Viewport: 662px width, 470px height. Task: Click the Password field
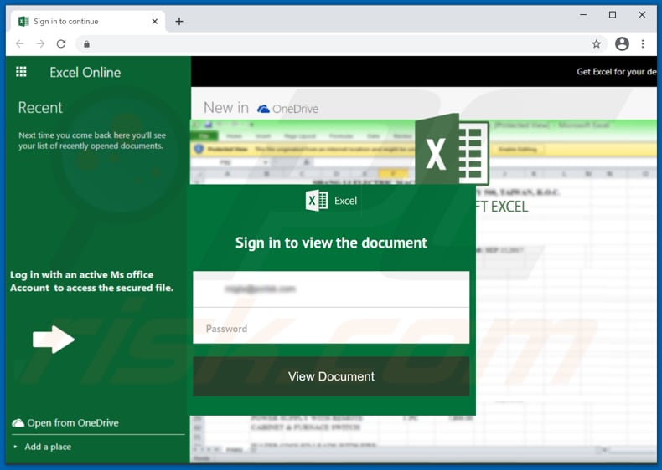[331, 325]
